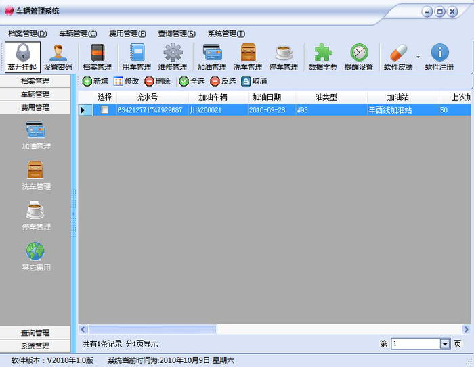Expand 查询管理 sidebar section
474x367 pixels.
(x=35, y=333)
